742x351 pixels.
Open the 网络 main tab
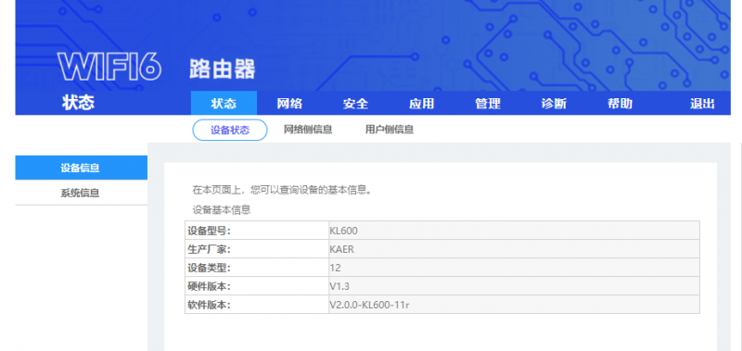click(289, 104)
